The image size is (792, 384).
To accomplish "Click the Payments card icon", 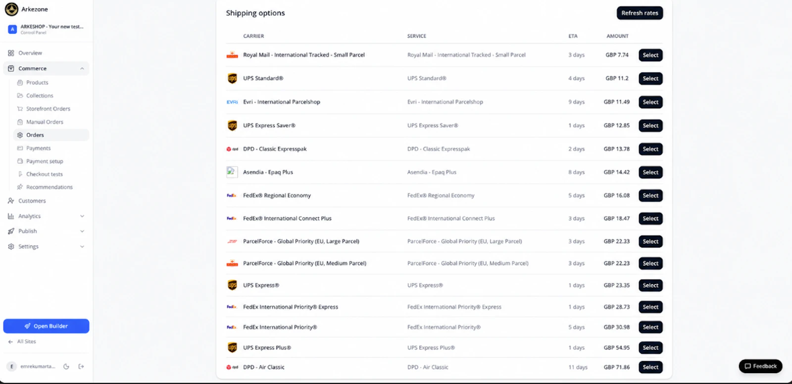I will pos(20,148).
